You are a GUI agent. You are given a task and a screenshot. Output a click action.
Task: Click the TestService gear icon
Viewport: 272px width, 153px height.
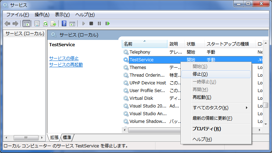pyautogui.click(x=126, y=60)
